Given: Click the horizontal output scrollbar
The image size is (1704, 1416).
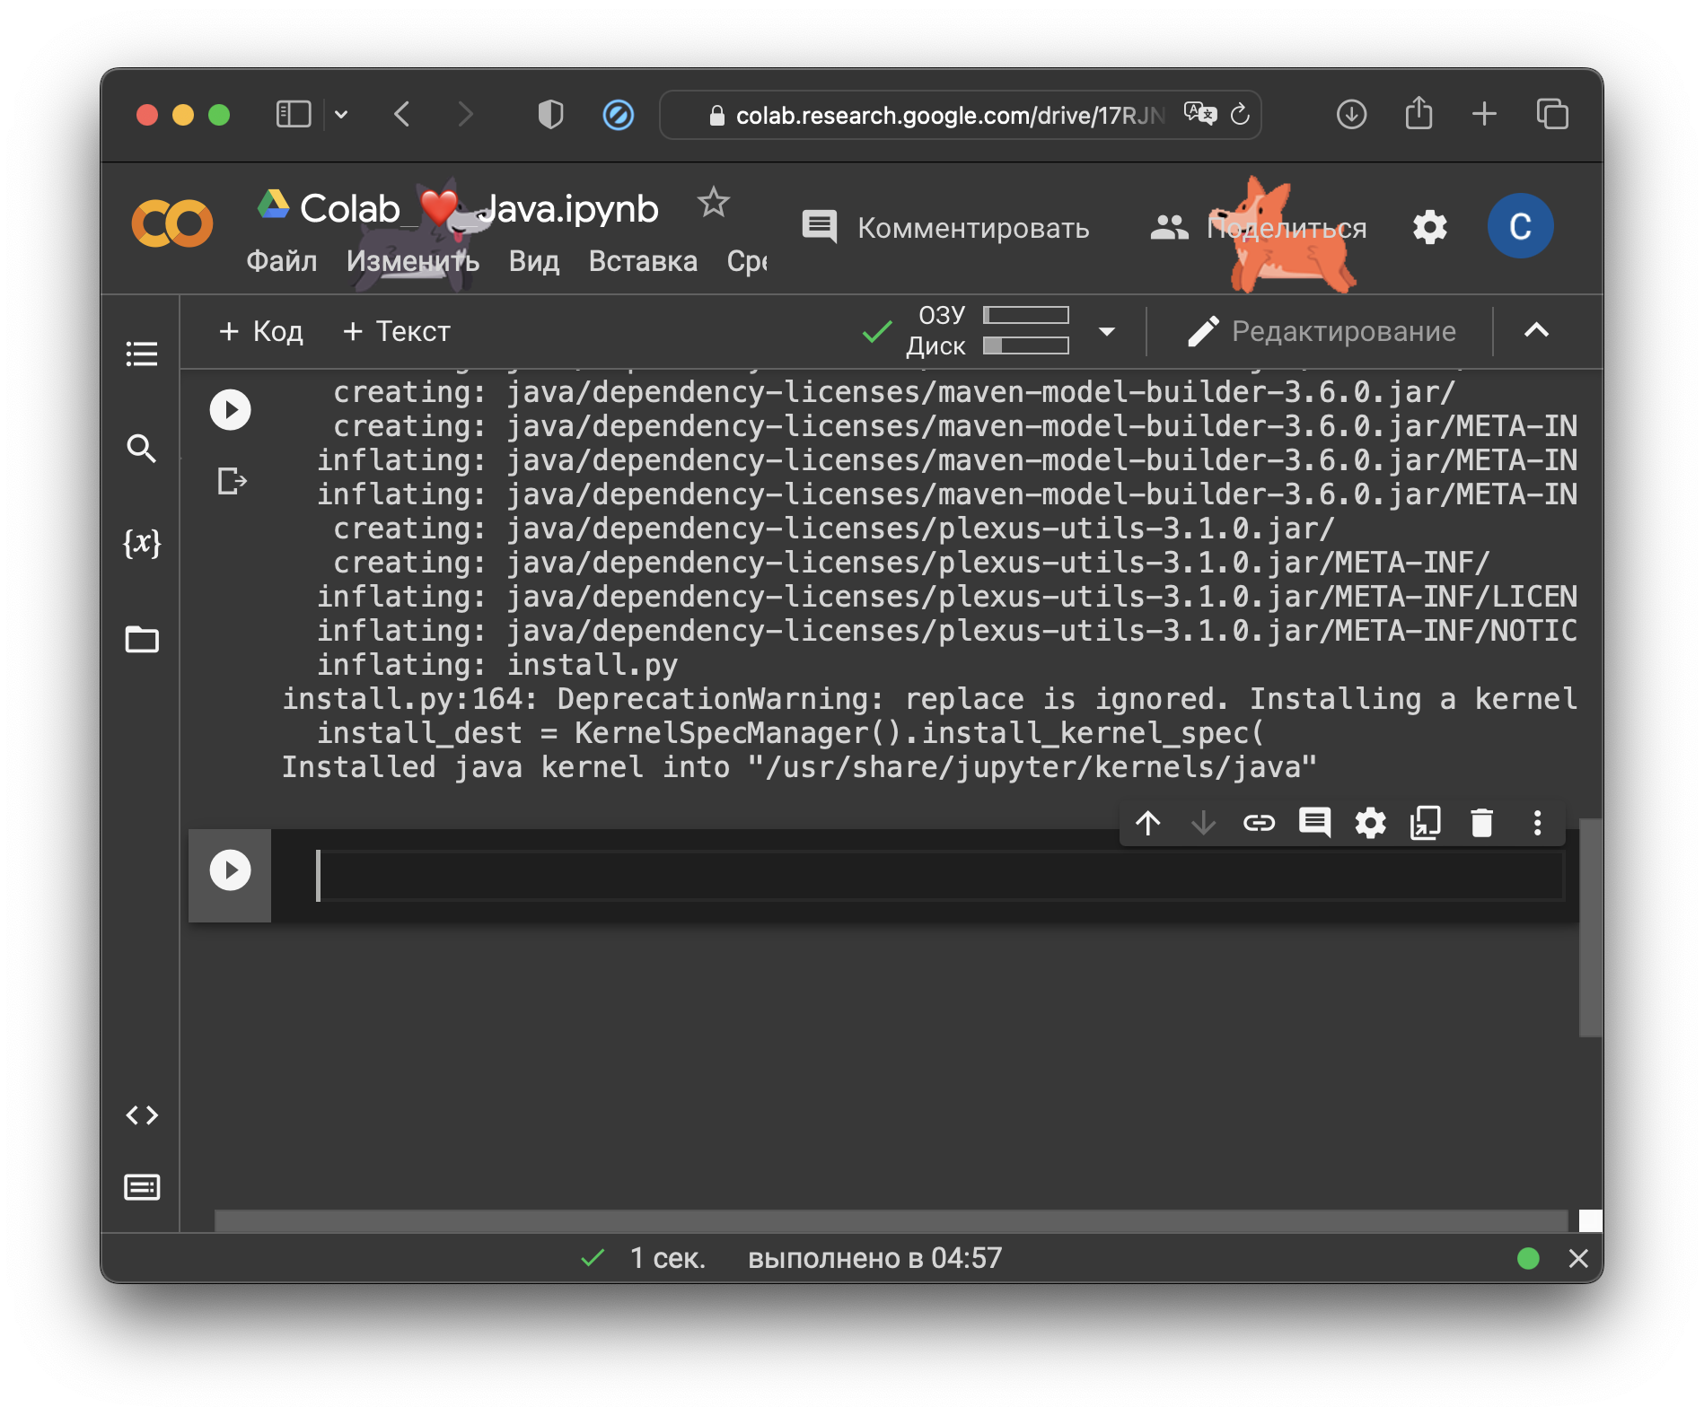Looking at the screenshot, I should (x=891, y=1220).
